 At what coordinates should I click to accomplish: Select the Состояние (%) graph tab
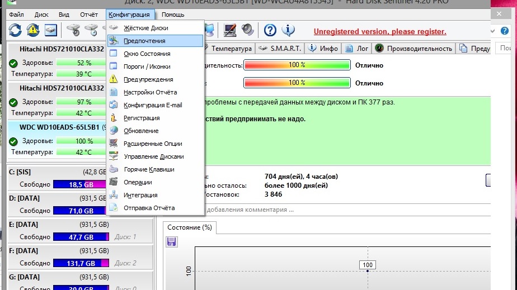190,227
